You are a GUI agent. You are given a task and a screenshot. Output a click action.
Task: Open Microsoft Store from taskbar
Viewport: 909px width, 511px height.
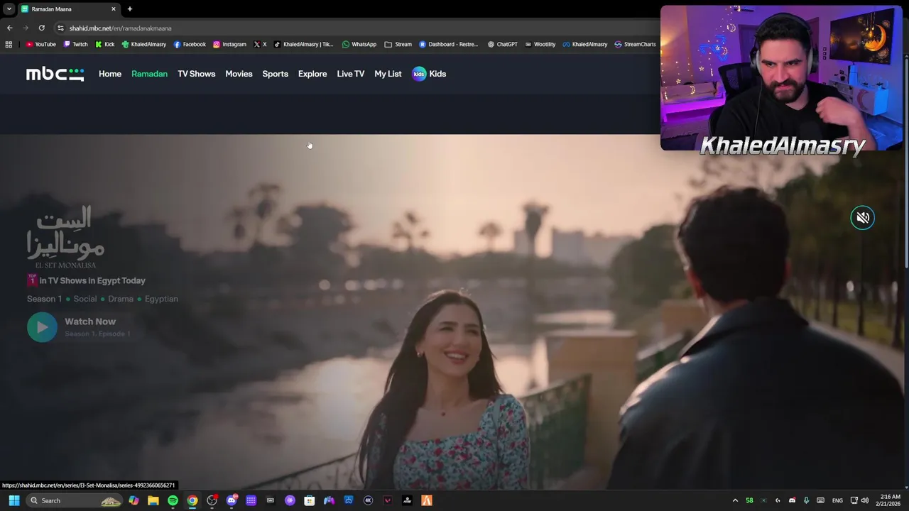[x=309, y=500]
